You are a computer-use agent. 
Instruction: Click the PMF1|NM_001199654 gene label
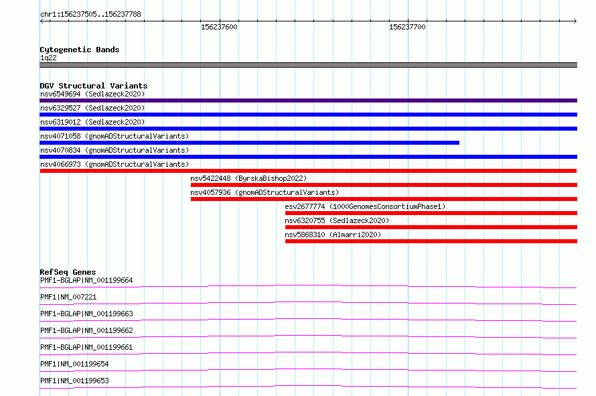click(x=74, y=364)
